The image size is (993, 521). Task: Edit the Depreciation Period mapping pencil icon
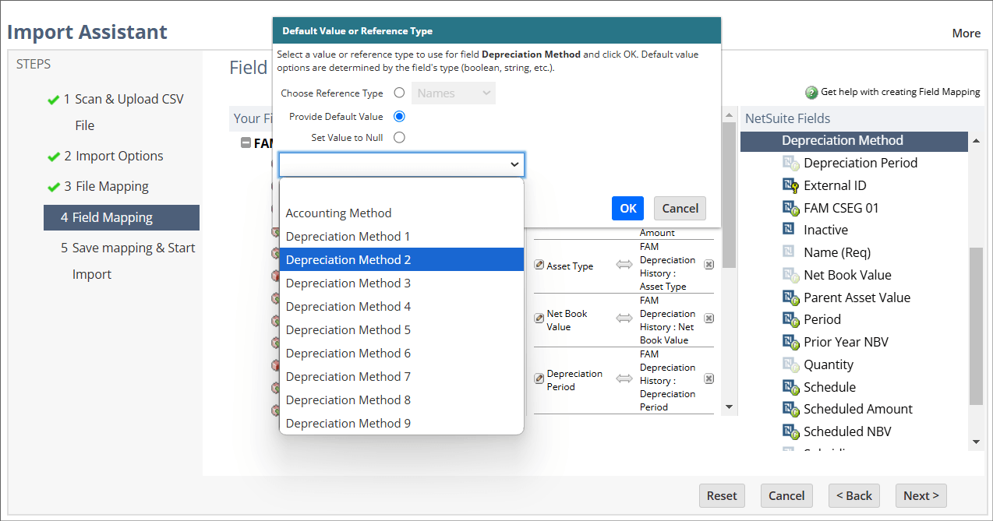click(x=539, y=378)
